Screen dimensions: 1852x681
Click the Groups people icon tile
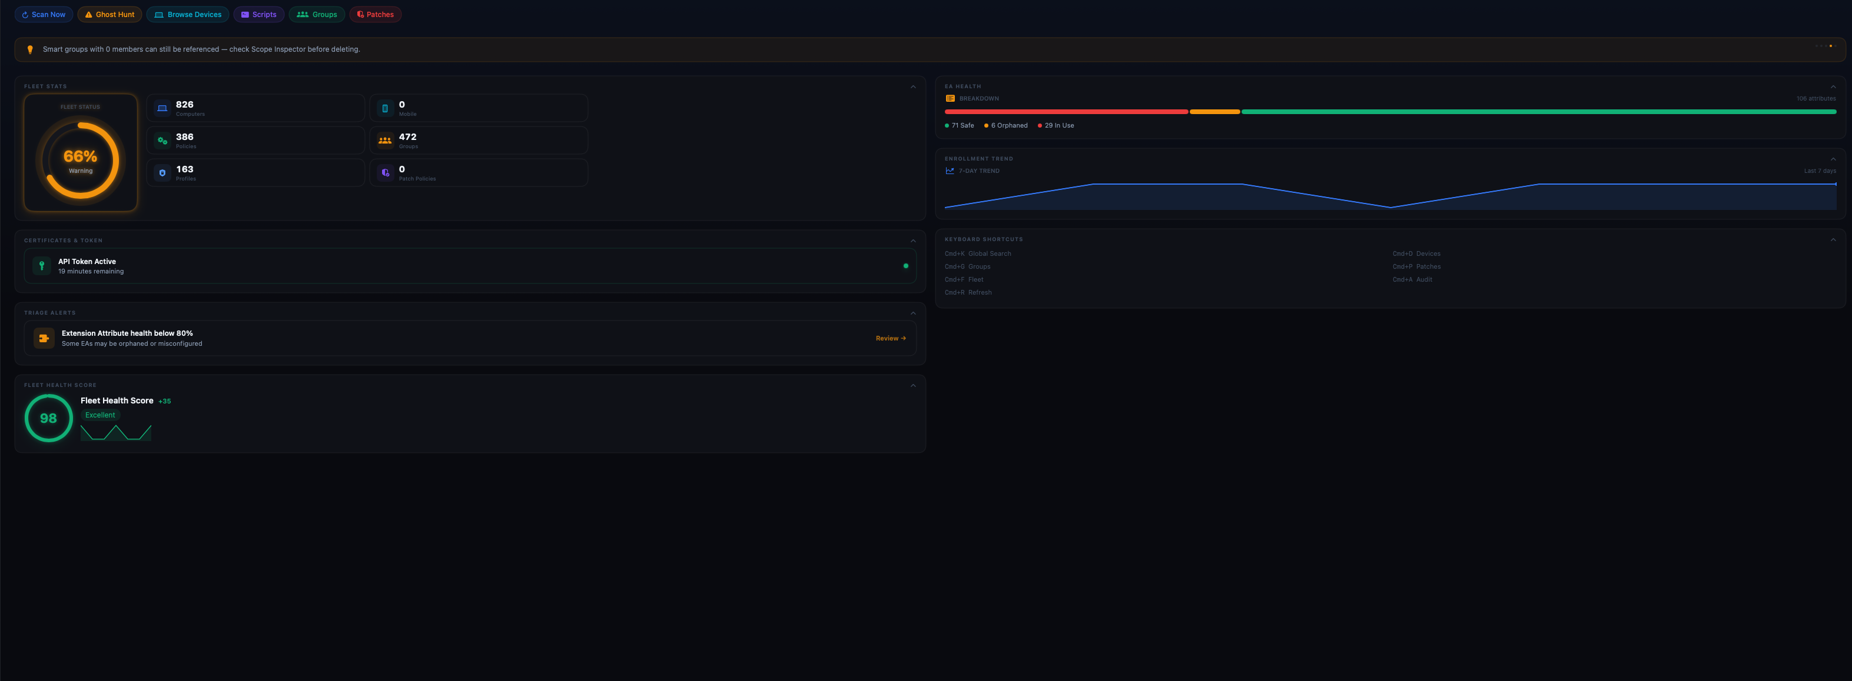point(384,141)
